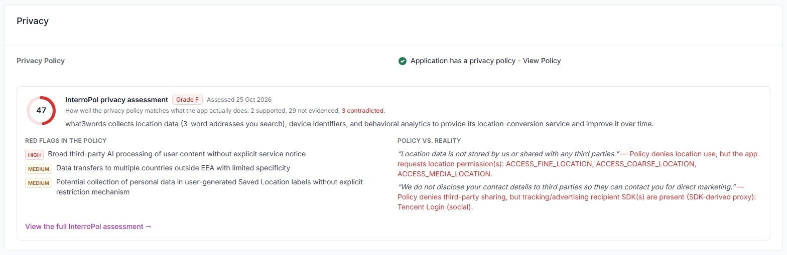
Task: Open the full InterroPol assessment link
Action: tap(88, 226)
